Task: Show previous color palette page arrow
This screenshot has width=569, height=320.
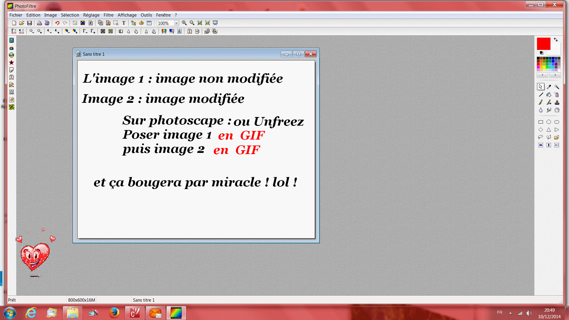Action: (x=542, y=75)
